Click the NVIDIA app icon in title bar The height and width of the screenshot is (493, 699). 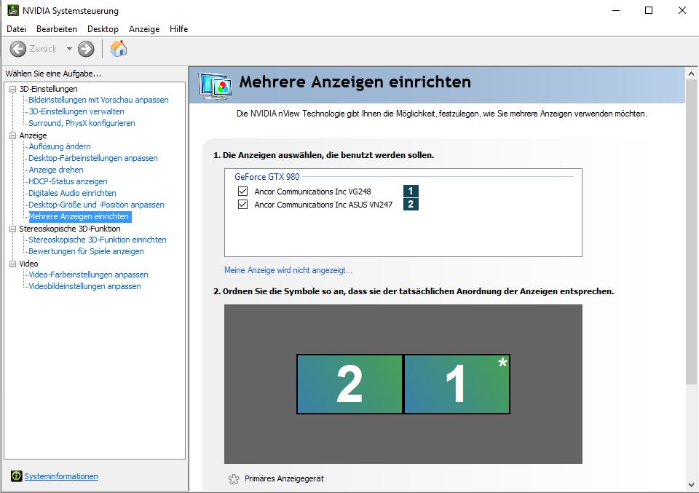[13, 9]
